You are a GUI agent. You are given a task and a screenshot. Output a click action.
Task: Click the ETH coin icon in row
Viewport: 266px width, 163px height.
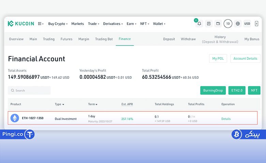pyautogui.click(x=15, y=118)
